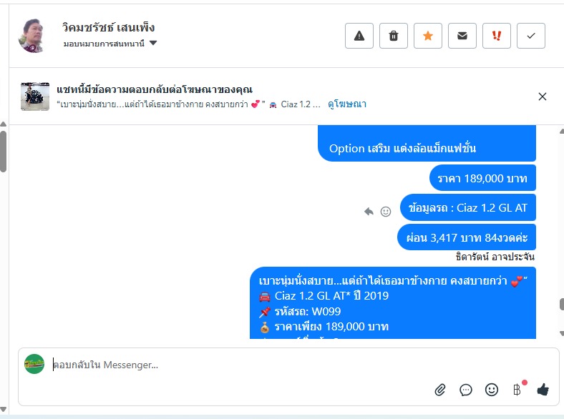Image resolution: width=564 pixels, height=419 pixels.
Task: Add emoji reaction to Ciaz message
Action: [386, 212]
